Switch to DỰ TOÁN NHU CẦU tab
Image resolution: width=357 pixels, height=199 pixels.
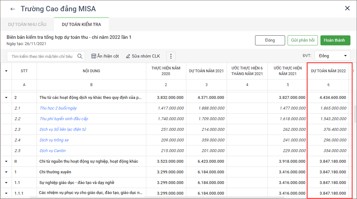click(x=27, y=24)
